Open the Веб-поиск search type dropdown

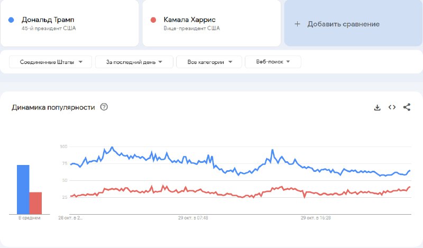[x=273, y=62]
